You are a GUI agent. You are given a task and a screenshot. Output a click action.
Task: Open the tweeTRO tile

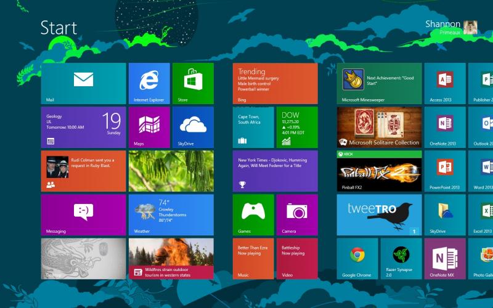coord(379,214)
